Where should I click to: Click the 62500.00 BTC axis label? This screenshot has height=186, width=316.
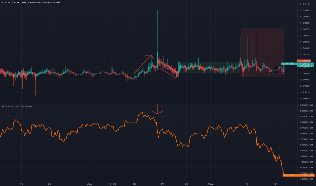point(306,116)
